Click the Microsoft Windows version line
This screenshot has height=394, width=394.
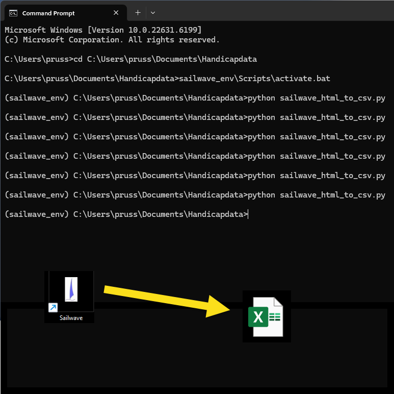point(103,30)
